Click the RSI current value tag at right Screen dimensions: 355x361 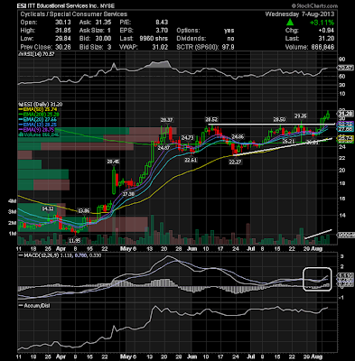345,68
